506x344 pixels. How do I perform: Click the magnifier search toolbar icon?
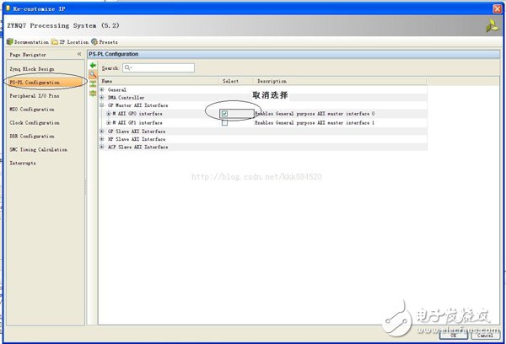pos(93,74)
